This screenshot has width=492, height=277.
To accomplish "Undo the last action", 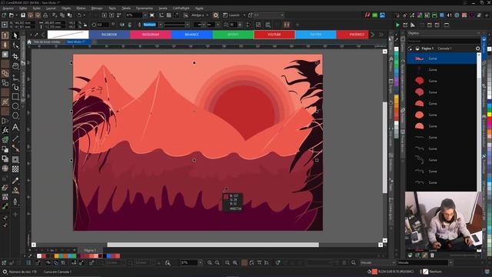I will (79, 15).
